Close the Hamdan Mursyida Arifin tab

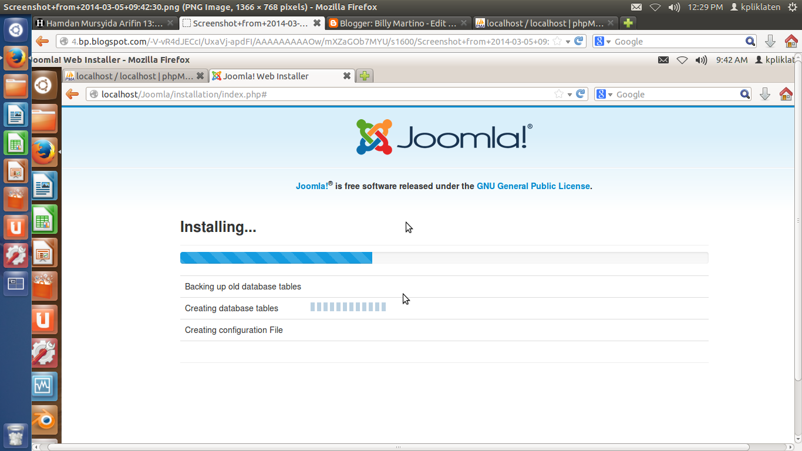[x=170, y=23]
